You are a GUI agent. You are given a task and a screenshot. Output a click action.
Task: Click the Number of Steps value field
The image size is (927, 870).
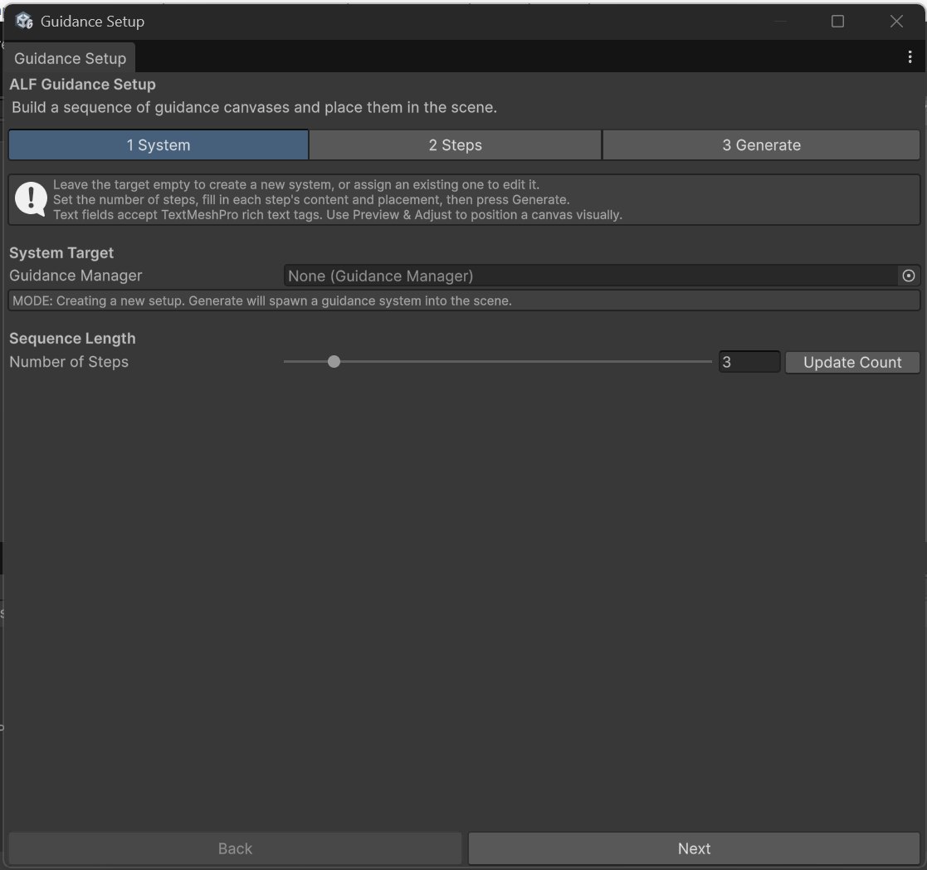[x=749, y=362]
